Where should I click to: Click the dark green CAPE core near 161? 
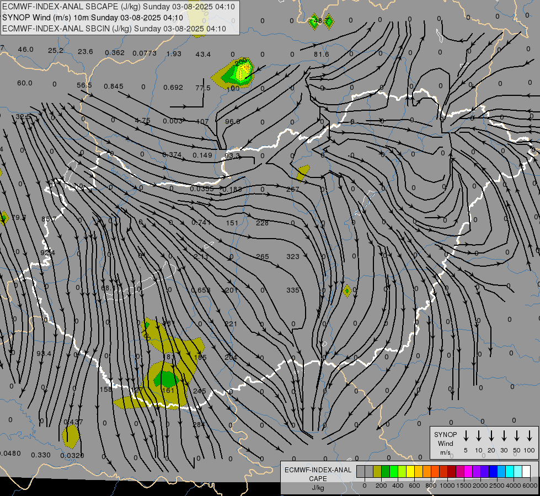tap(167, 379)
